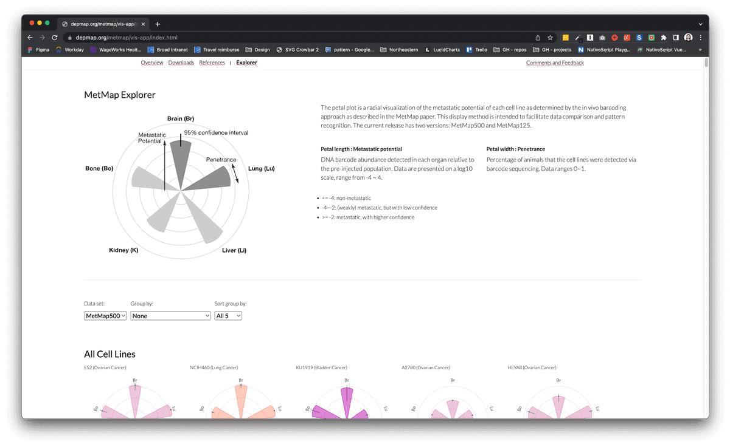Switch to the Overview tab

151,63
